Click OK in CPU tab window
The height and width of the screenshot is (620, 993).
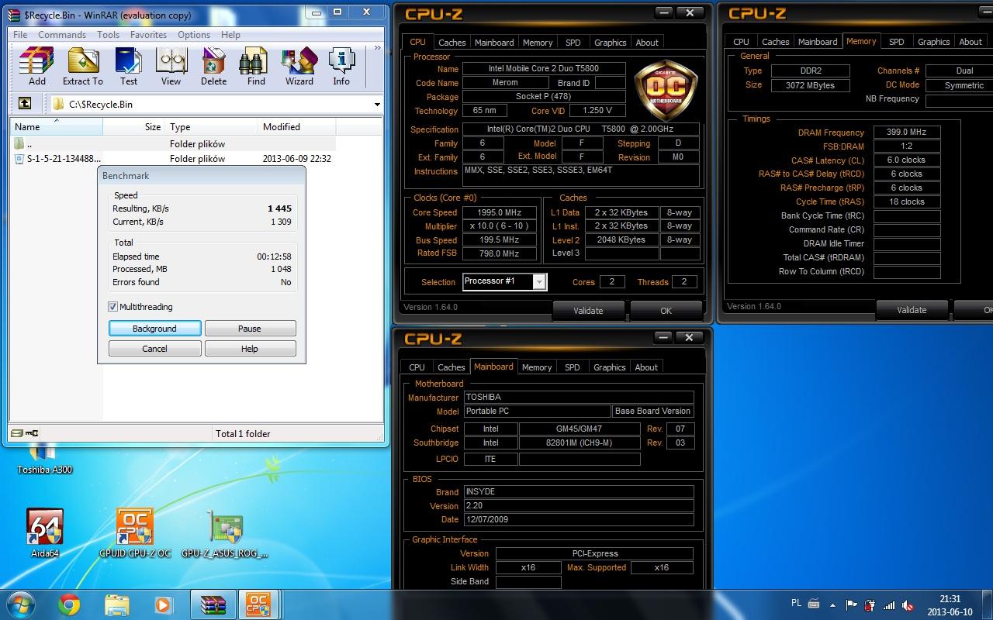click(666, 311)
